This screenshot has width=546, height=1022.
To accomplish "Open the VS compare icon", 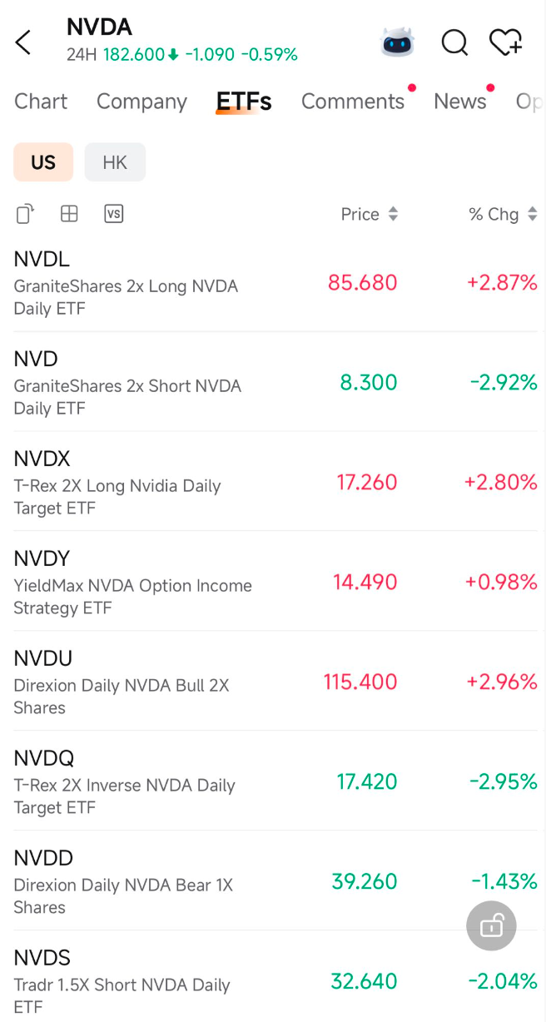I will click(114, 215).
